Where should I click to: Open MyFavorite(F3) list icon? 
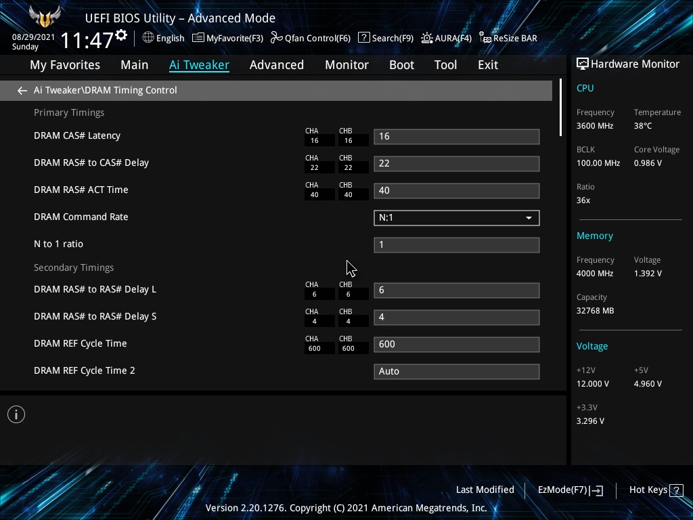[198, 38]
